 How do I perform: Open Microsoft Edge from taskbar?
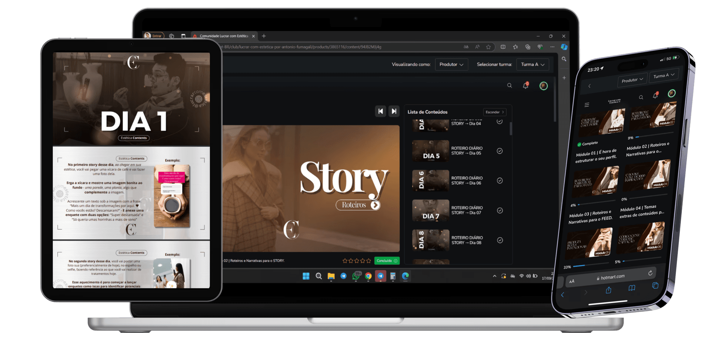[405, 276]
